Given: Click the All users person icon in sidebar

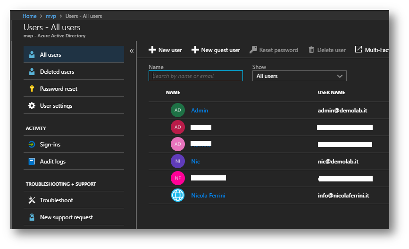Looking at the screenshot, I should pyautogui.click(x=32, y=55).
